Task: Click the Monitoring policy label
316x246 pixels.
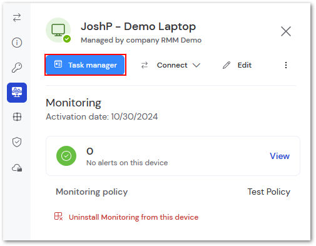Action: (x=92, y=192)
